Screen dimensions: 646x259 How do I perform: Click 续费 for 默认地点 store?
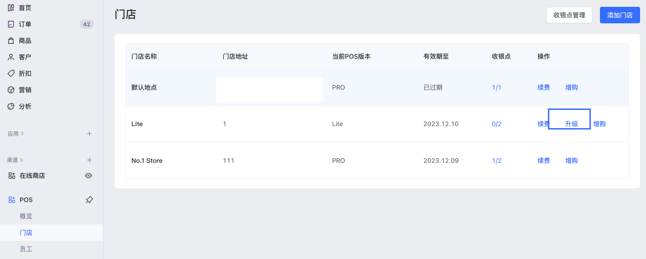[544, 88]
